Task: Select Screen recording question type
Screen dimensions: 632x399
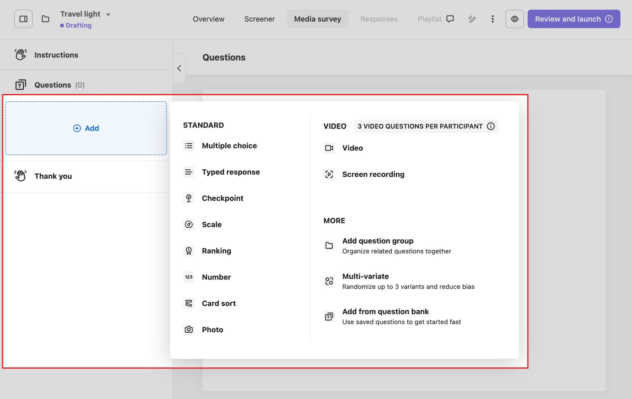Action: 373,174
